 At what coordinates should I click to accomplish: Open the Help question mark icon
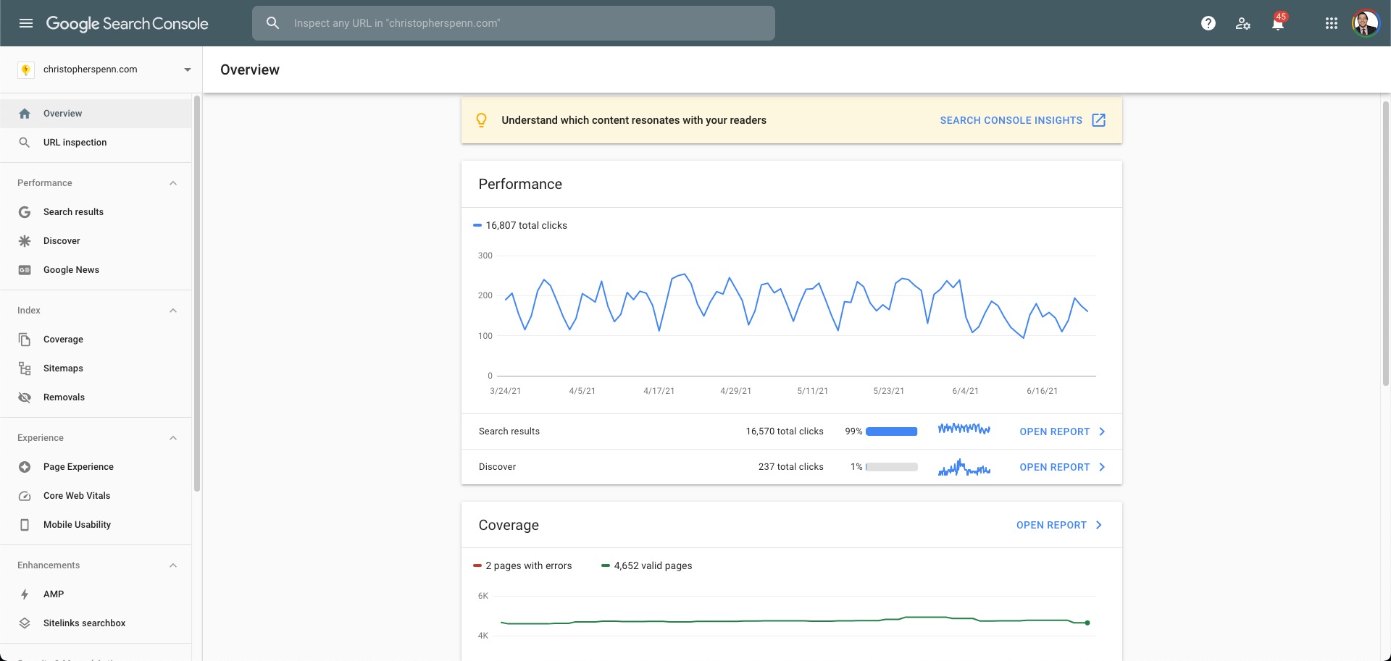[x=1208, y=23]
